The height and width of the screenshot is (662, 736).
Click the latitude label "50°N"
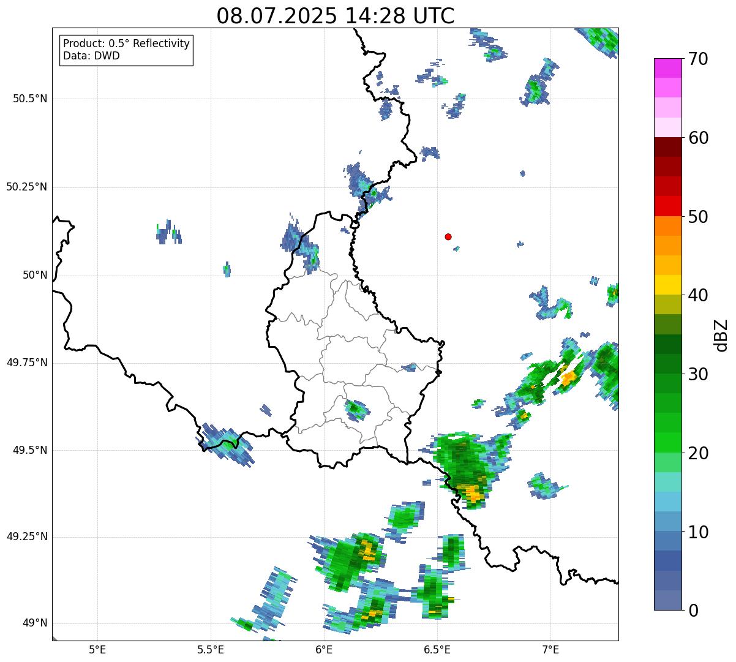point(35,276)
